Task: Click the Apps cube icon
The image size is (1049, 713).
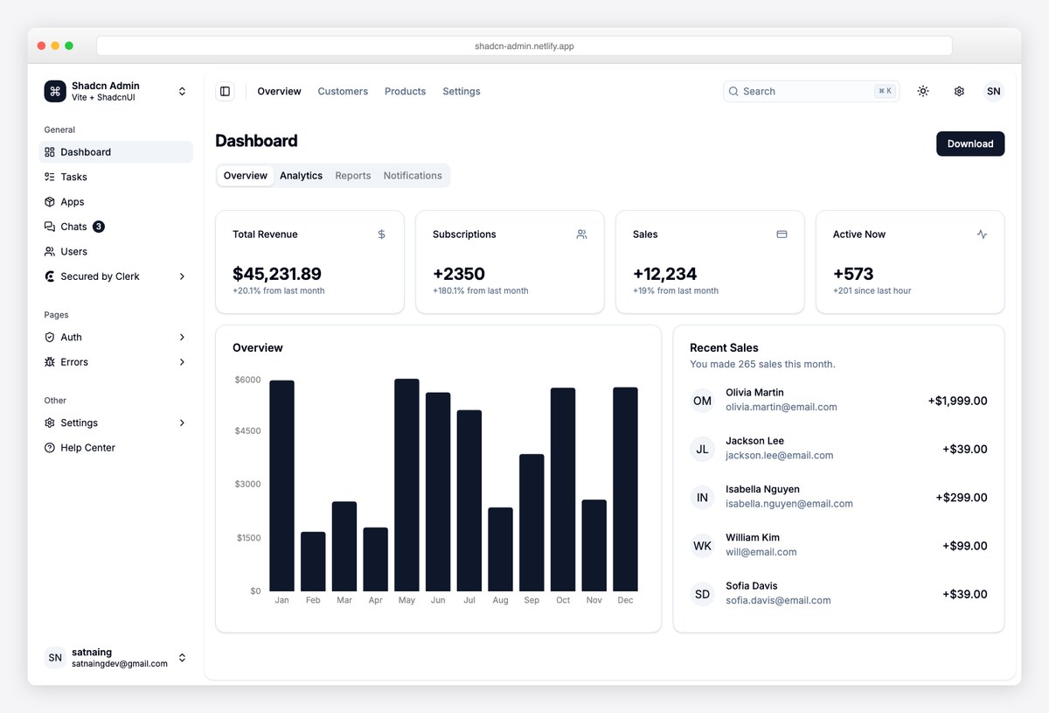Action: pos(50,201)
